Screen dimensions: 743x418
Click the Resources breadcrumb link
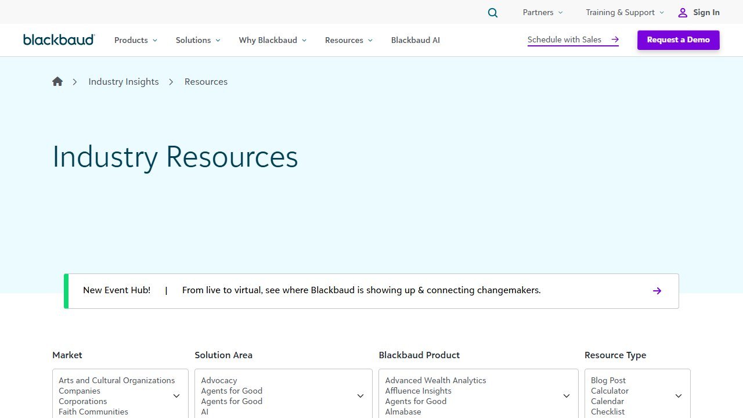206,82
